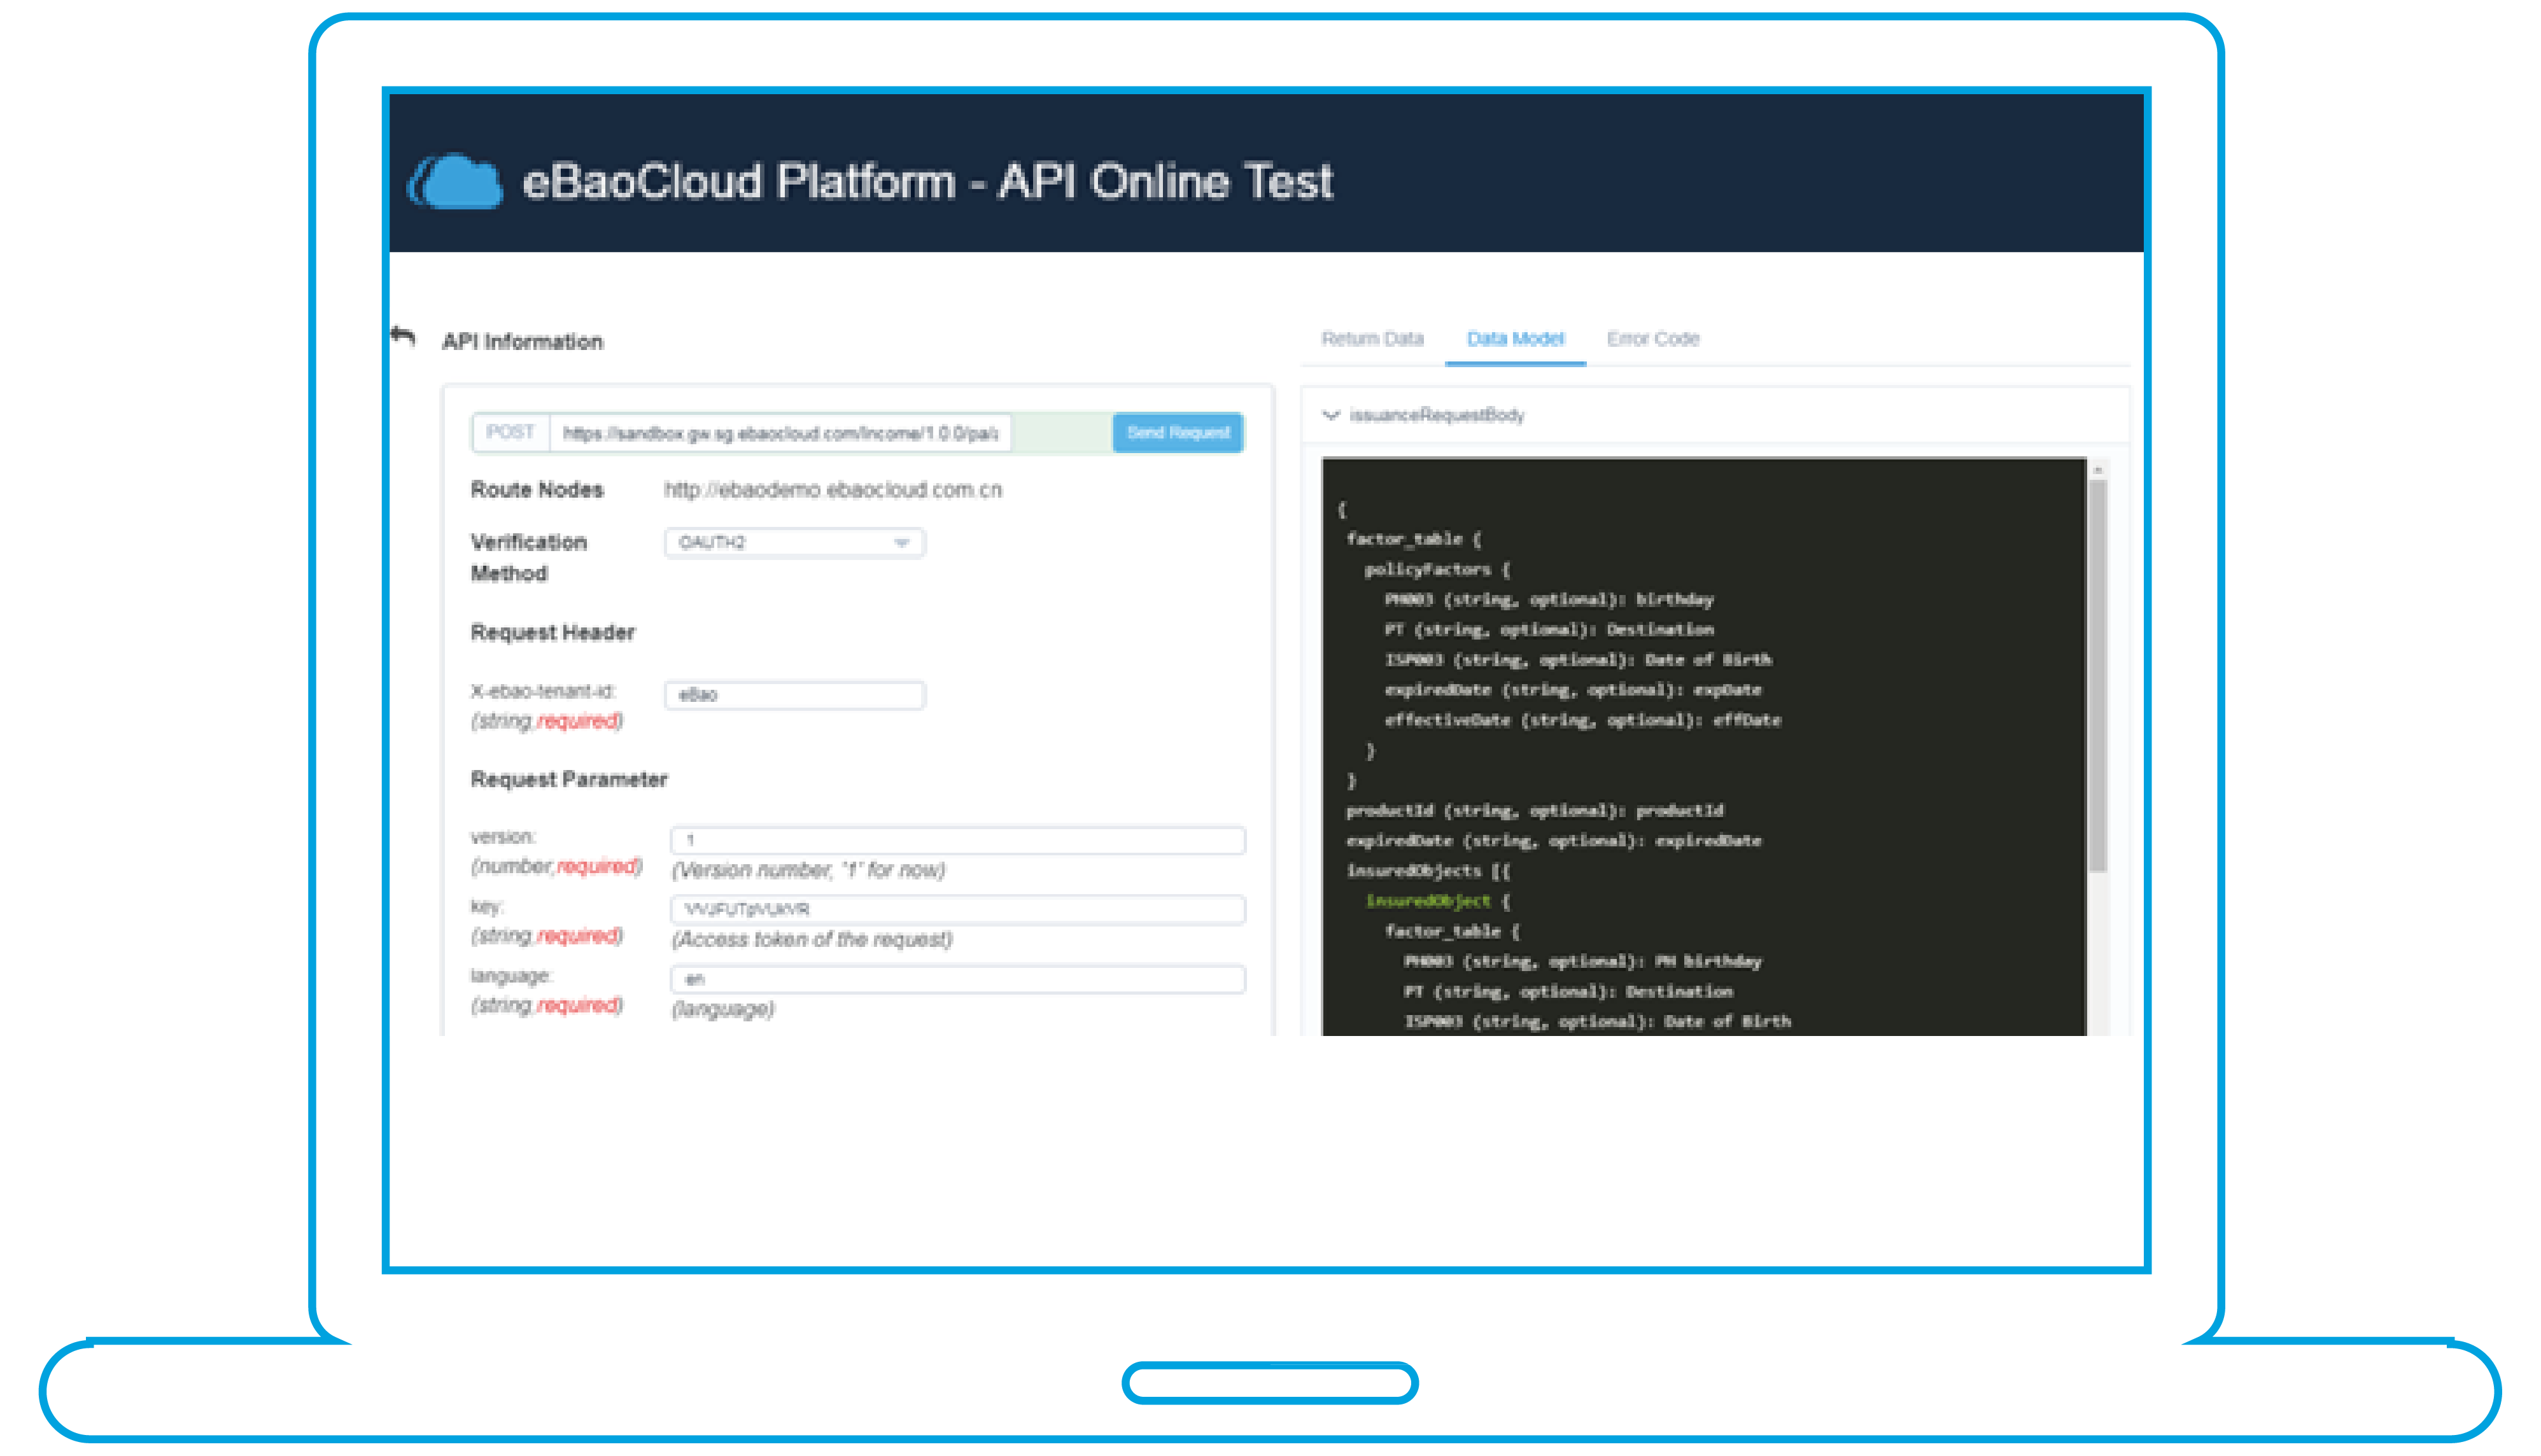Click the 'Request Header' label
The height and width of the screenshot is (1456, 2541).
point(552,633)
